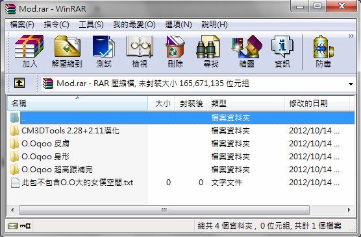Click the Mod.rar archive icon in address bar
Screen dimensions: 361x237
click(x=48, y=84)
